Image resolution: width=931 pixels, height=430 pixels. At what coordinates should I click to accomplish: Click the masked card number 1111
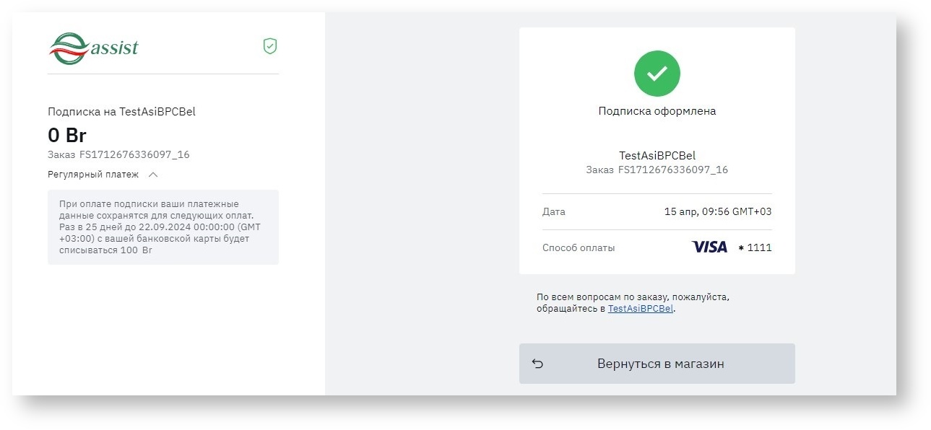pos(755,247)
